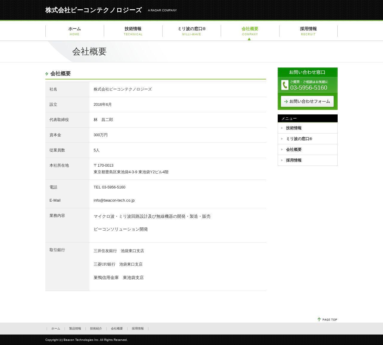Viewport: 383px width, 345px height.
Task: Open the 採用情報 RECRUIT navigation tab
Action: 308,31
